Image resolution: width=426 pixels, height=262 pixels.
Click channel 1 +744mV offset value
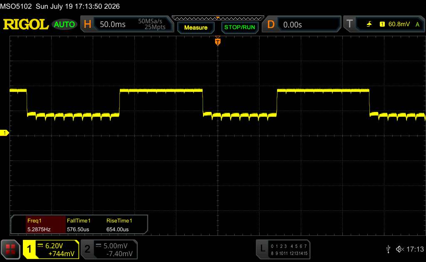(x=61, y=254)
